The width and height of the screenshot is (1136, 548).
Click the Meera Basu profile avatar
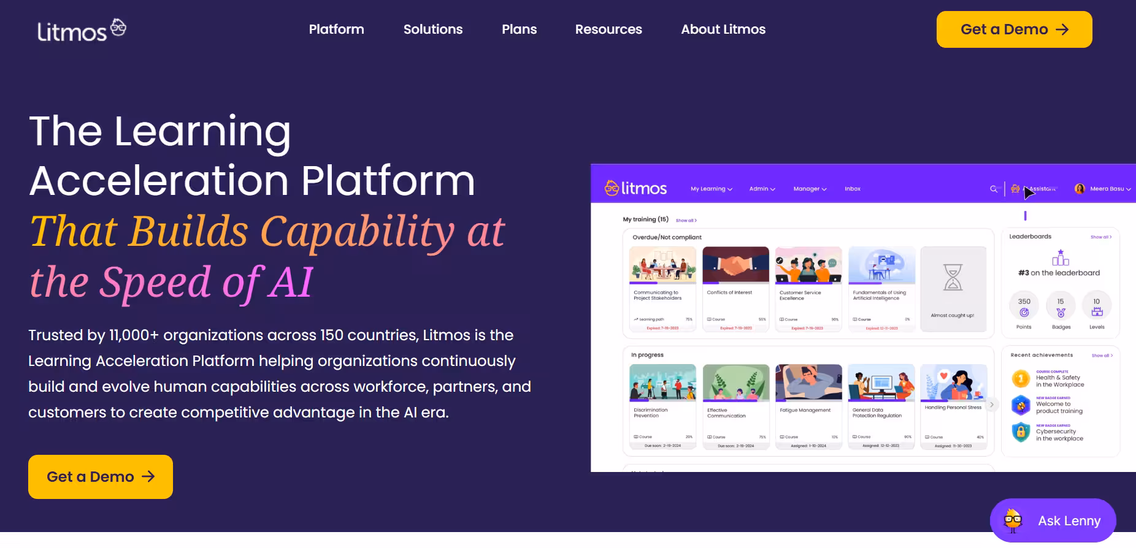point(1080,189)
